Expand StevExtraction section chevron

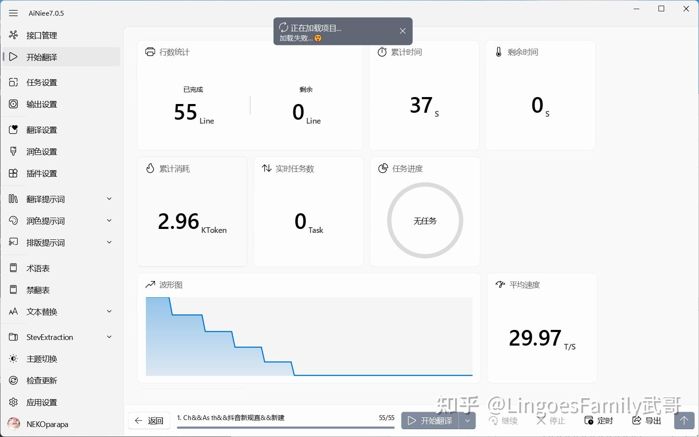109,337
